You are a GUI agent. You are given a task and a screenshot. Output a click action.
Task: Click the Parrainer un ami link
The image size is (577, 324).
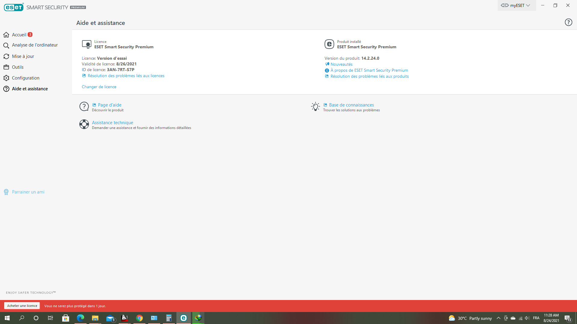pos(24,192)
